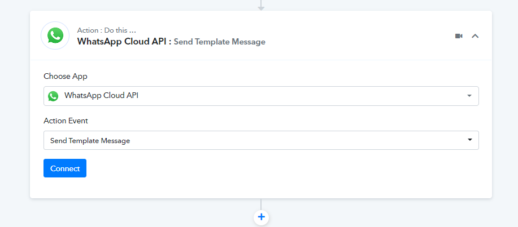Open the video tutorial camera icon
The image size is (518, 227).
point(459,36)
